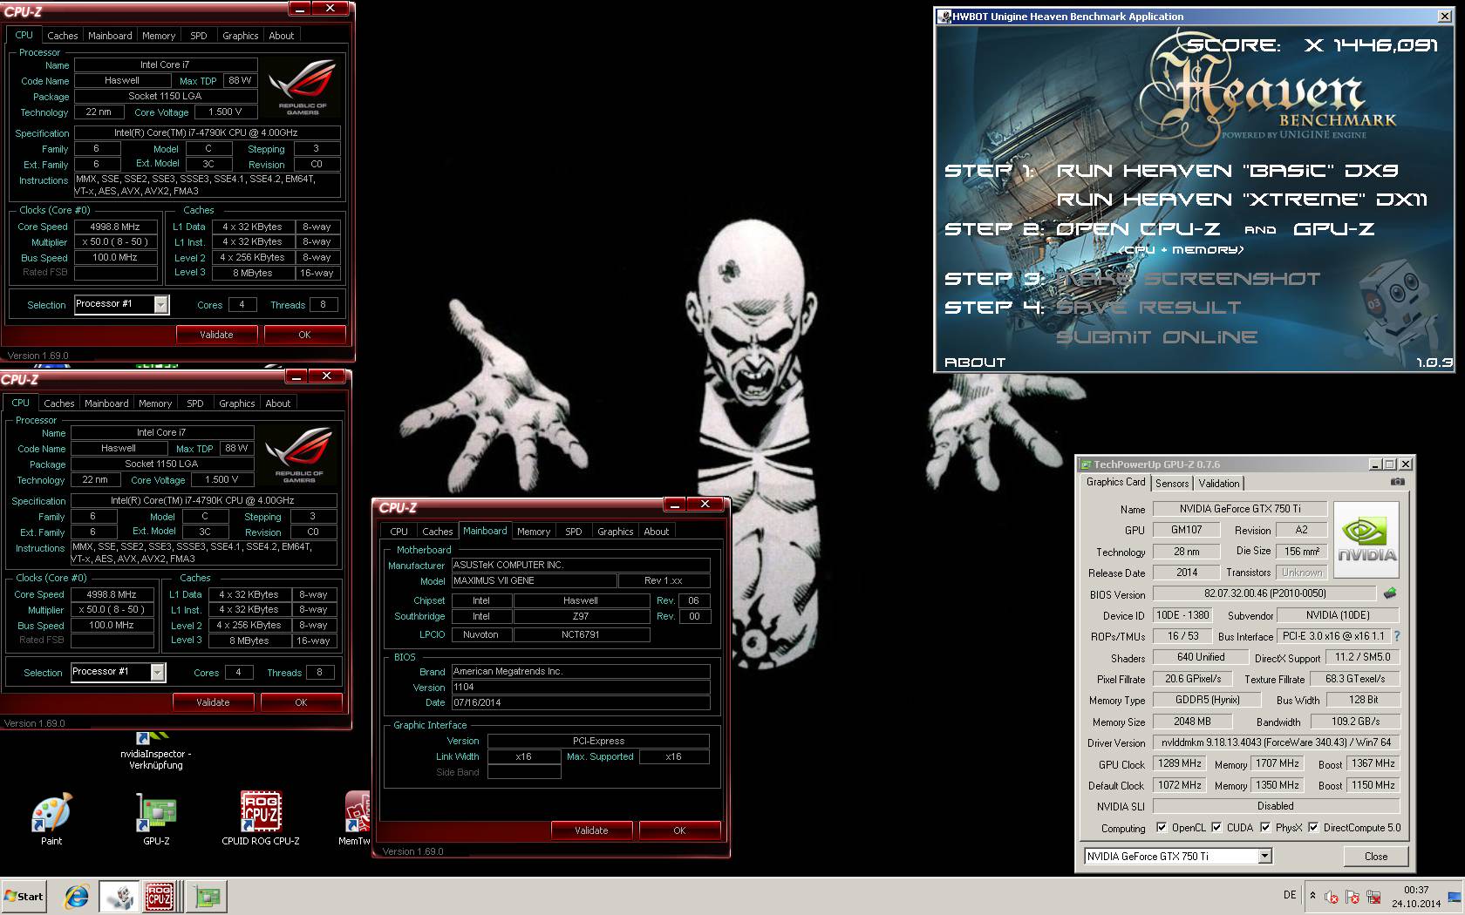Switch to Caches tab in top CPU-Z
Screen dimensions: 1465x915
[62, 36]
